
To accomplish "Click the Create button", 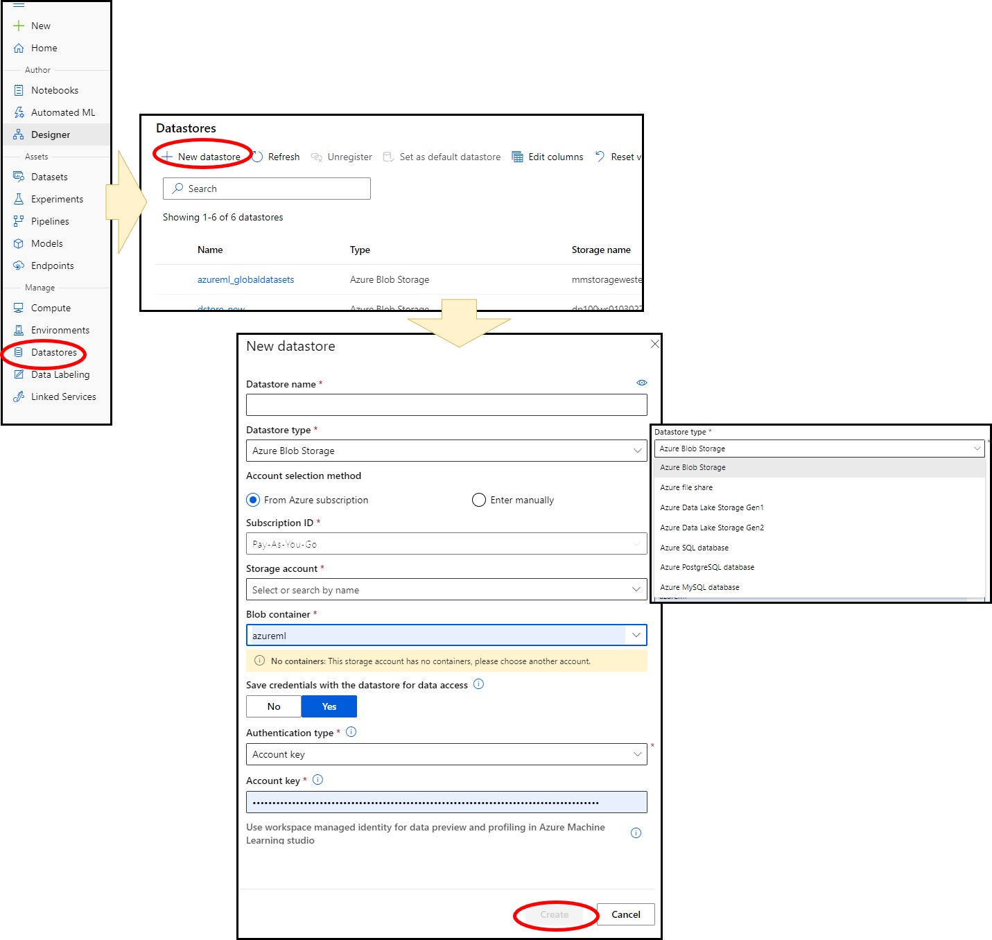I will pyautogui.click(x=555, y=914).
